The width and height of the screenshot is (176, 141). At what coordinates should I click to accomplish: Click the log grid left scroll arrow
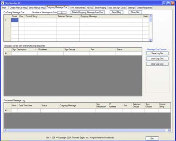(x=5, y=130)
